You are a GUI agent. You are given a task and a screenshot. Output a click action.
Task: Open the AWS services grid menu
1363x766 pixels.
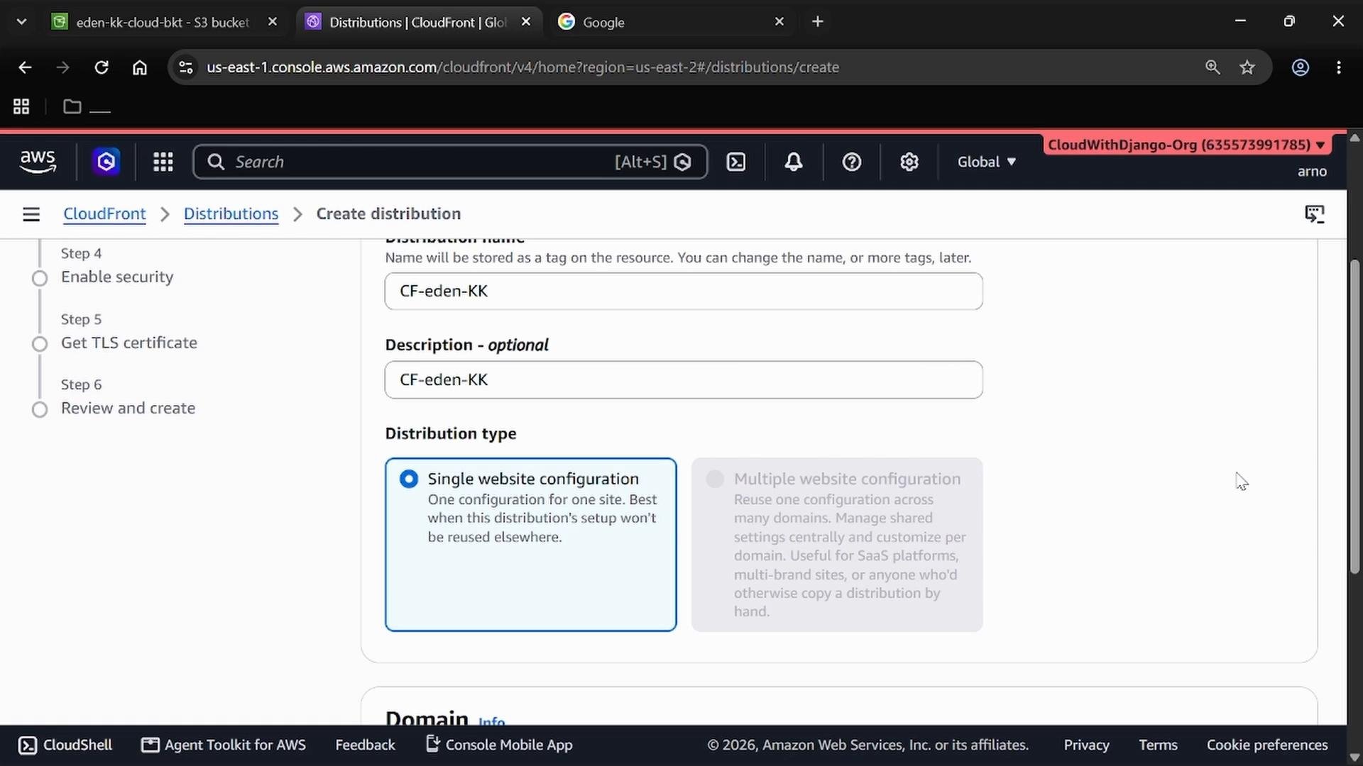tap(163, 162)
